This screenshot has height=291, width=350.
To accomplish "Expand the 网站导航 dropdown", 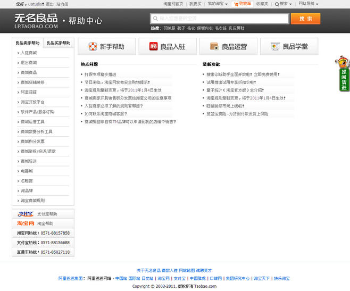I will click(309, 4).
